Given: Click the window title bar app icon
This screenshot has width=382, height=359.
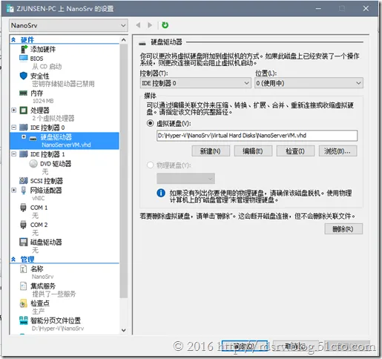Looking at the screenshot, I should tap(10, 9).
